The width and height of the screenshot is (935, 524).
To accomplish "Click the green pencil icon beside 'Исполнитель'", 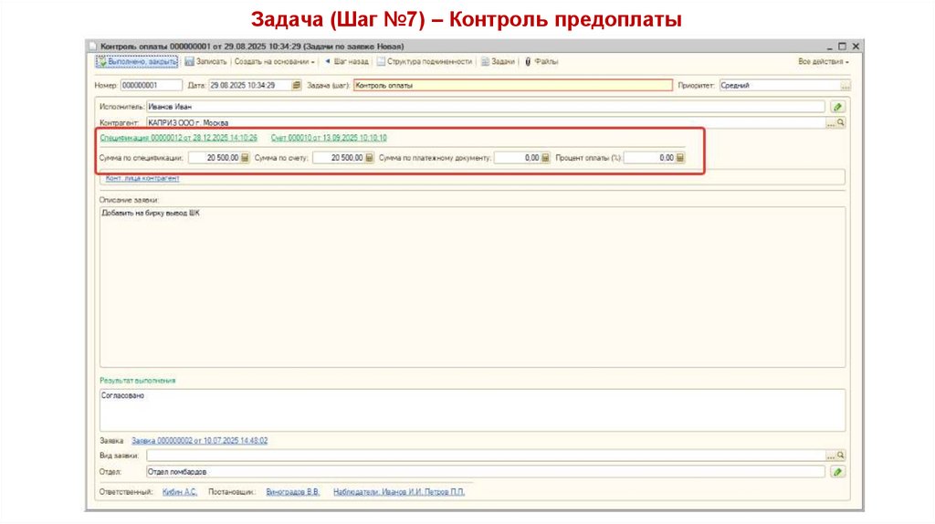I will tap(838, 107).
